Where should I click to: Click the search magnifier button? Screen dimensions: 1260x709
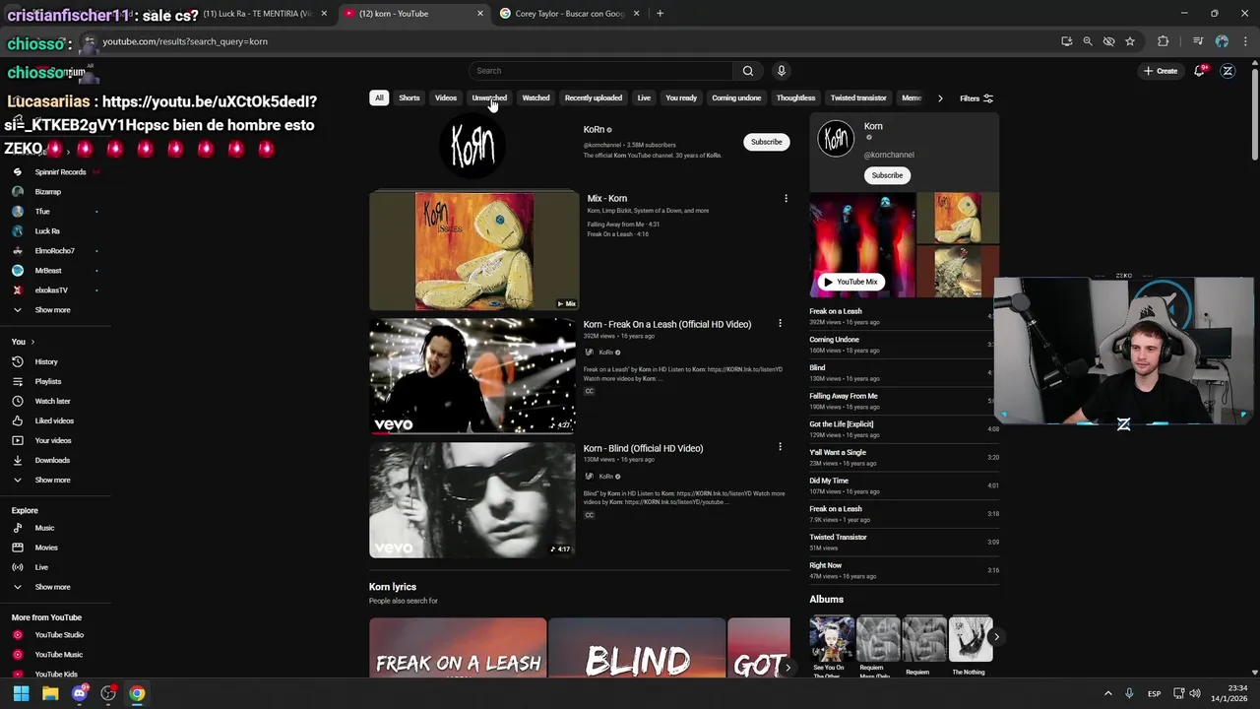(x=748, y=71)
